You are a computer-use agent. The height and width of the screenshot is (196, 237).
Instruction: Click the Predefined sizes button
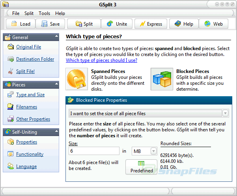tap(142, 167)
